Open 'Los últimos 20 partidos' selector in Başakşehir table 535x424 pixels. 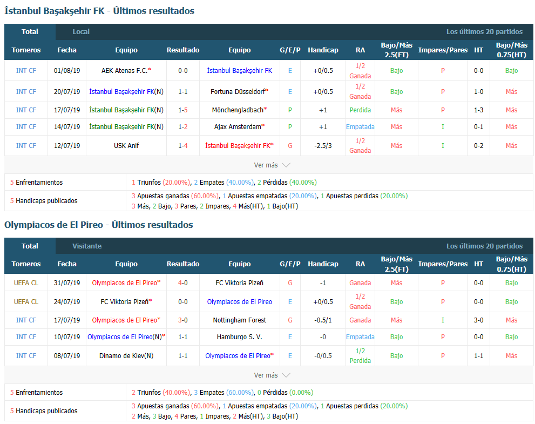[x=484, y=32]
